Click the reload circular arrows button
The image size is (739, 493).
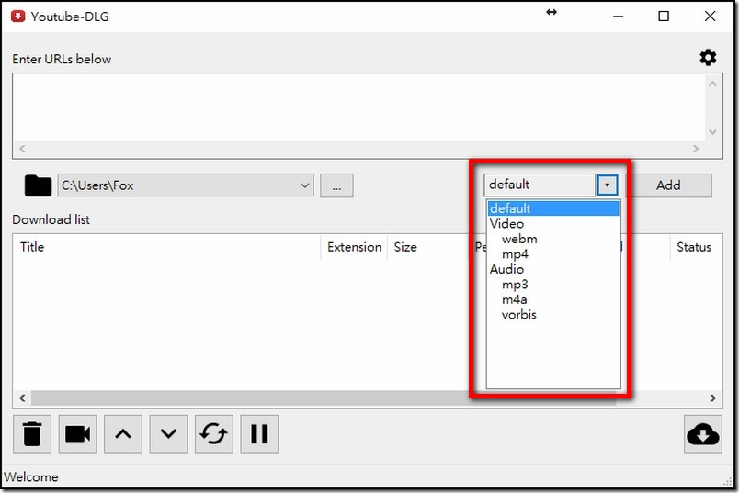coord(213,433)
